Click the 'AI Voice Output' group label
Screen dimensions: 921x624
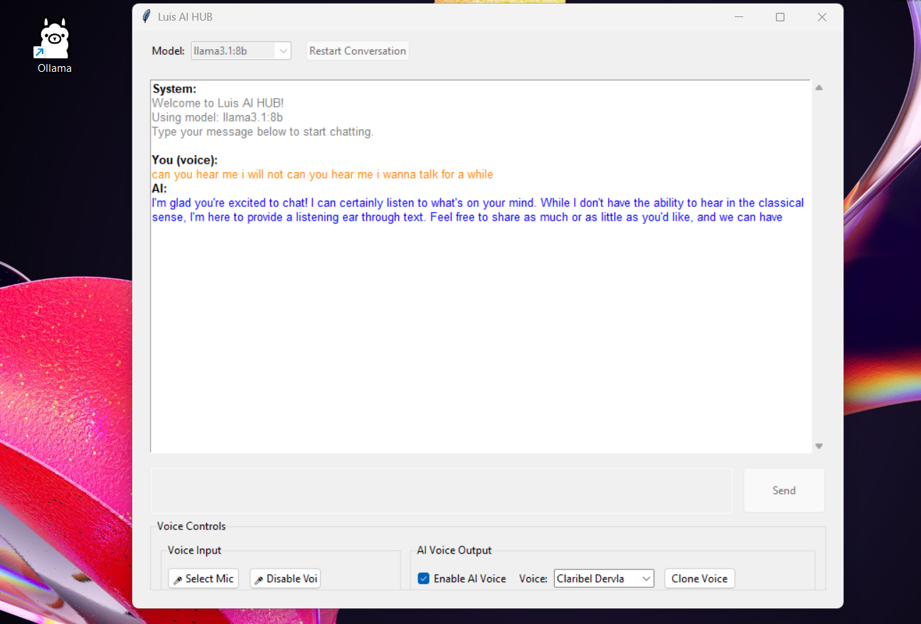coord(454,550)
